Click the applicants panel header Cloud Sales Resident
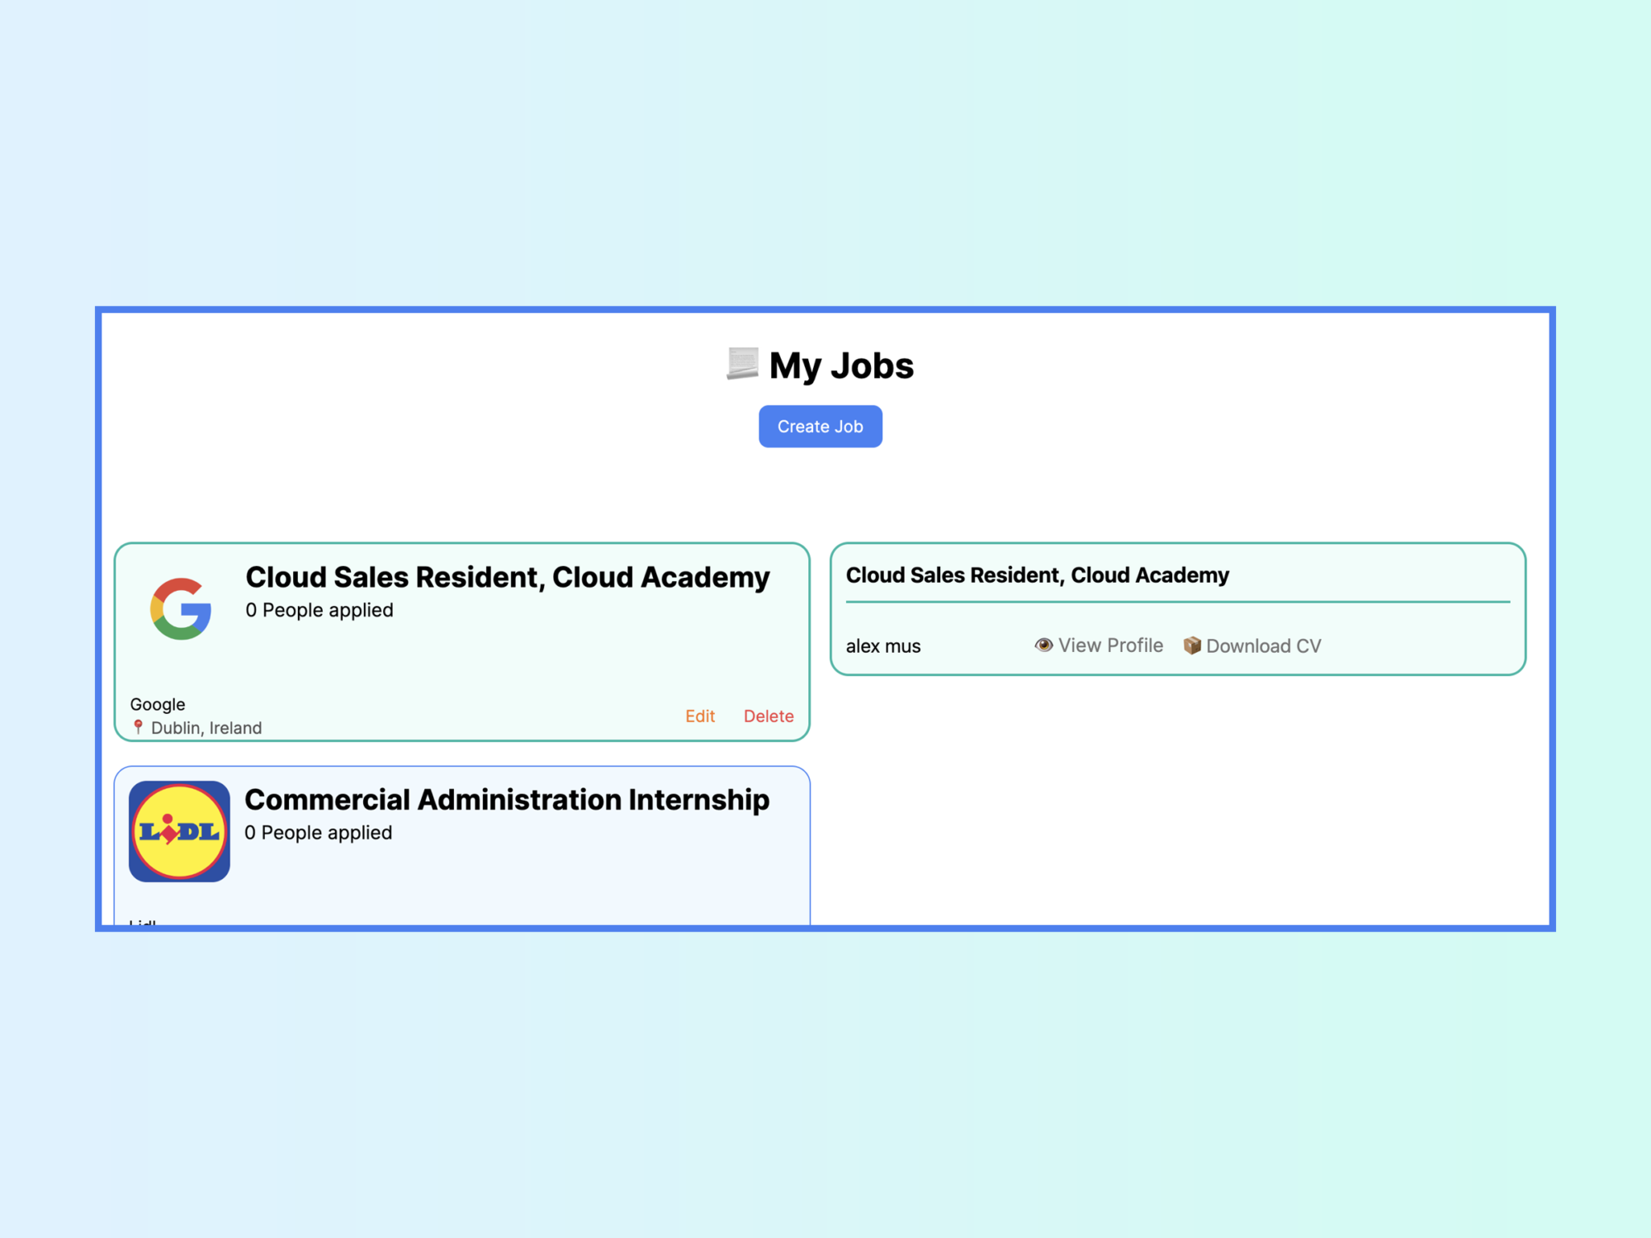Screen dimensions: 1651x1238 [x=1037, y=575]
